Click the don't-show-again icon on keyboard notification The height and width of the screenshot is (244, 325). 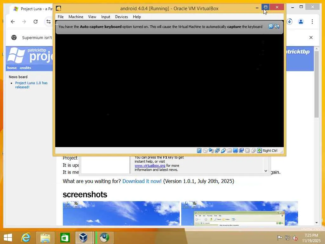click(277, 26)
